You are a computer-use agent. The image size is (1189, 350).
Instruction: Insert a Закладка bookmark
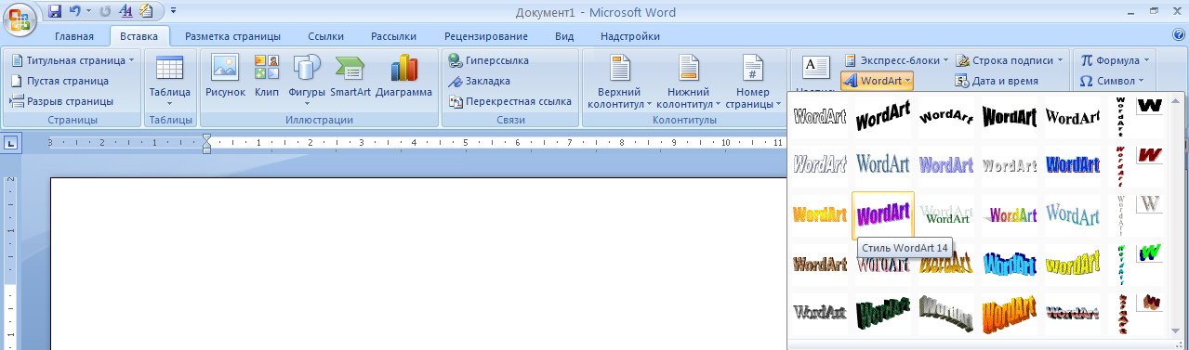pyautogui.click(x=479, y=81)
